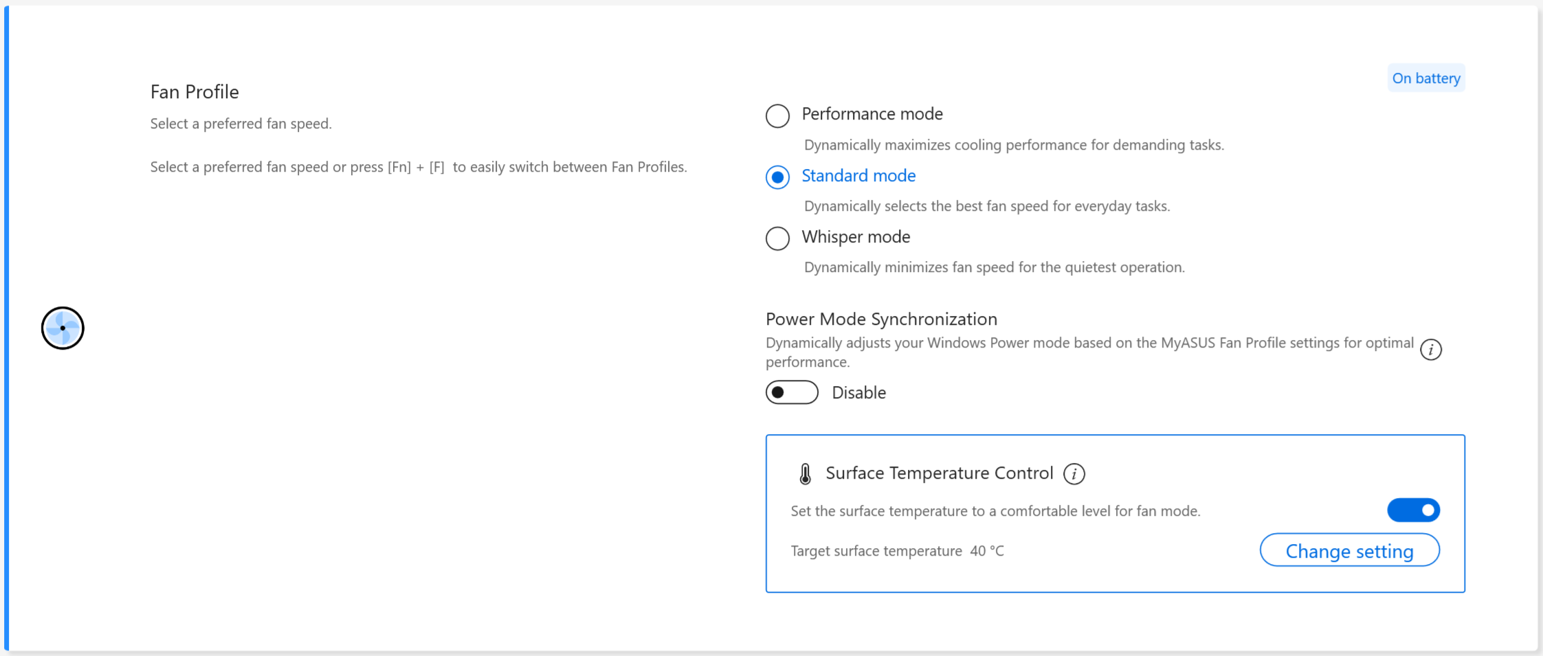Click the thermometer icon

(x=806, y=474)
